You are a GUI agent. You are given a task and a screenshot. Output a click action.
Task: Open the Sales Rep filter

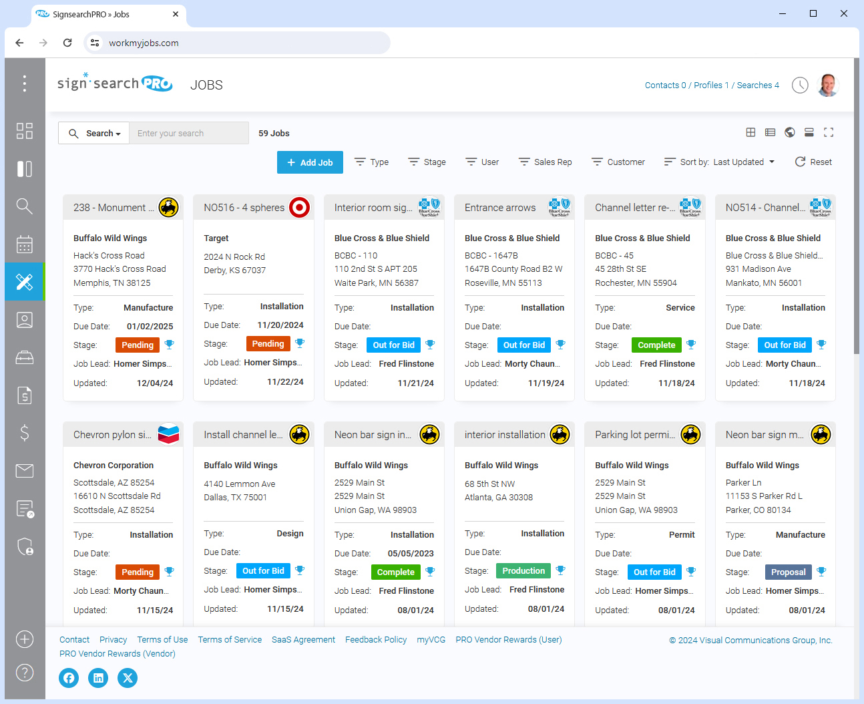(545, 162)
